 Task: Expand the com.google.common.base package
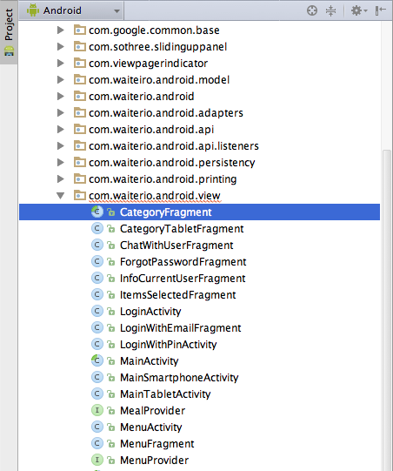61,30
